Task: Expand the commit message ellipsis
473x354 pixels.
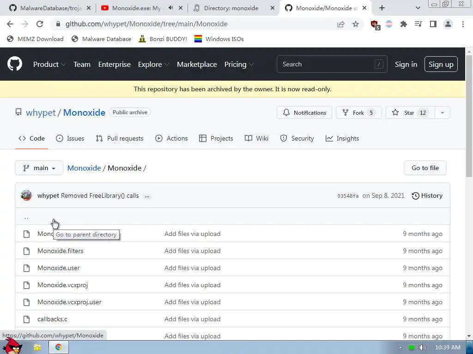Action: [x=147, y=196]
